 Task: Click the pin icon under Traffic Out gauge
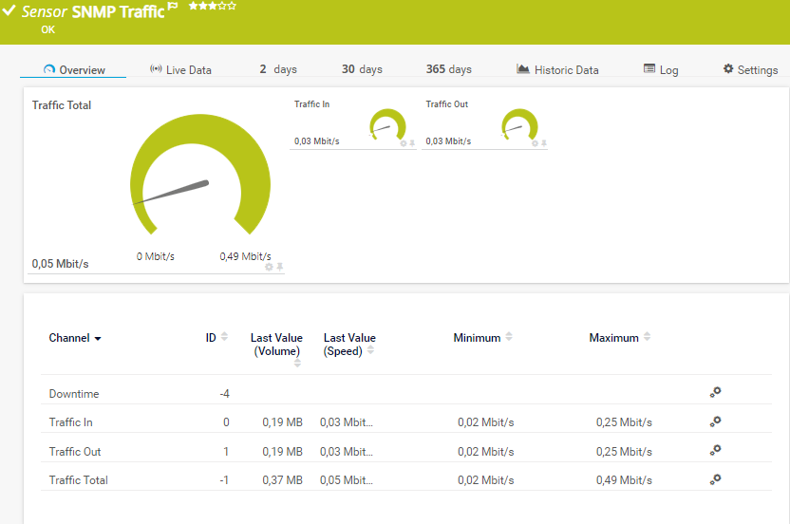[544, 143]
